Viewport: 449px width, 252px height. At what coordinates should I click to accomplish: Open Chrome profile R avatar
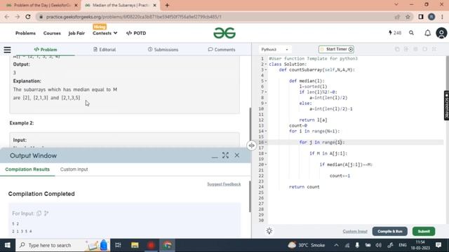click(431, 17)
